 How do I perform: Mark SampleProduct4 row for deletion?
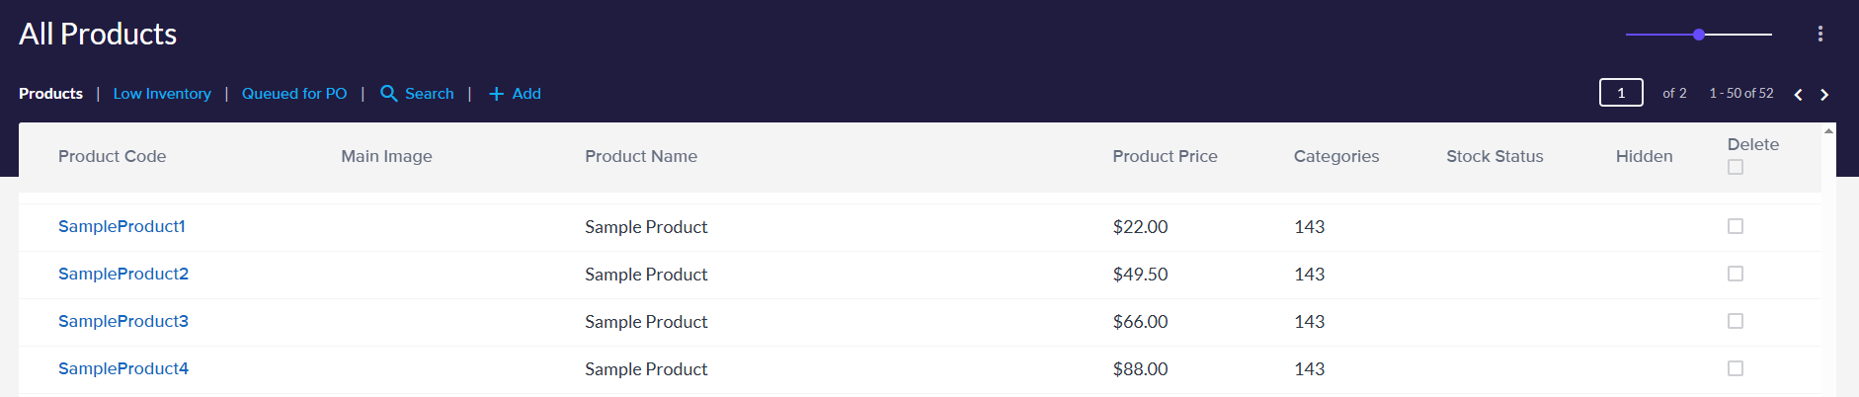point(1735,368)
